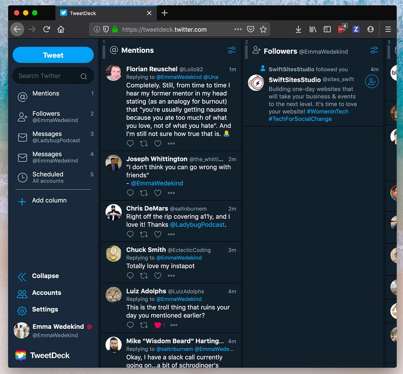Viewport: 403px width, 374px height.
Task: Like Florian Reuschel's tweet
Action: coord(158,143)
